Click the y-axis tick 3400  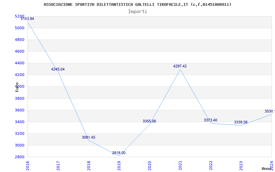coord(20,122)
